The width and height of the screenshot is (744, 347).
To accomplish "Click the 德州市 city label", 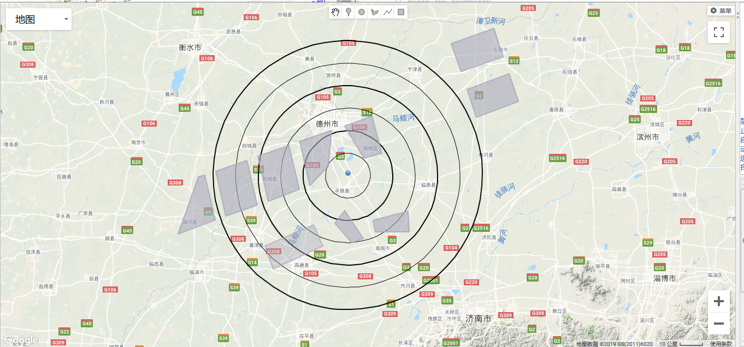I will (x=327, y=124).
